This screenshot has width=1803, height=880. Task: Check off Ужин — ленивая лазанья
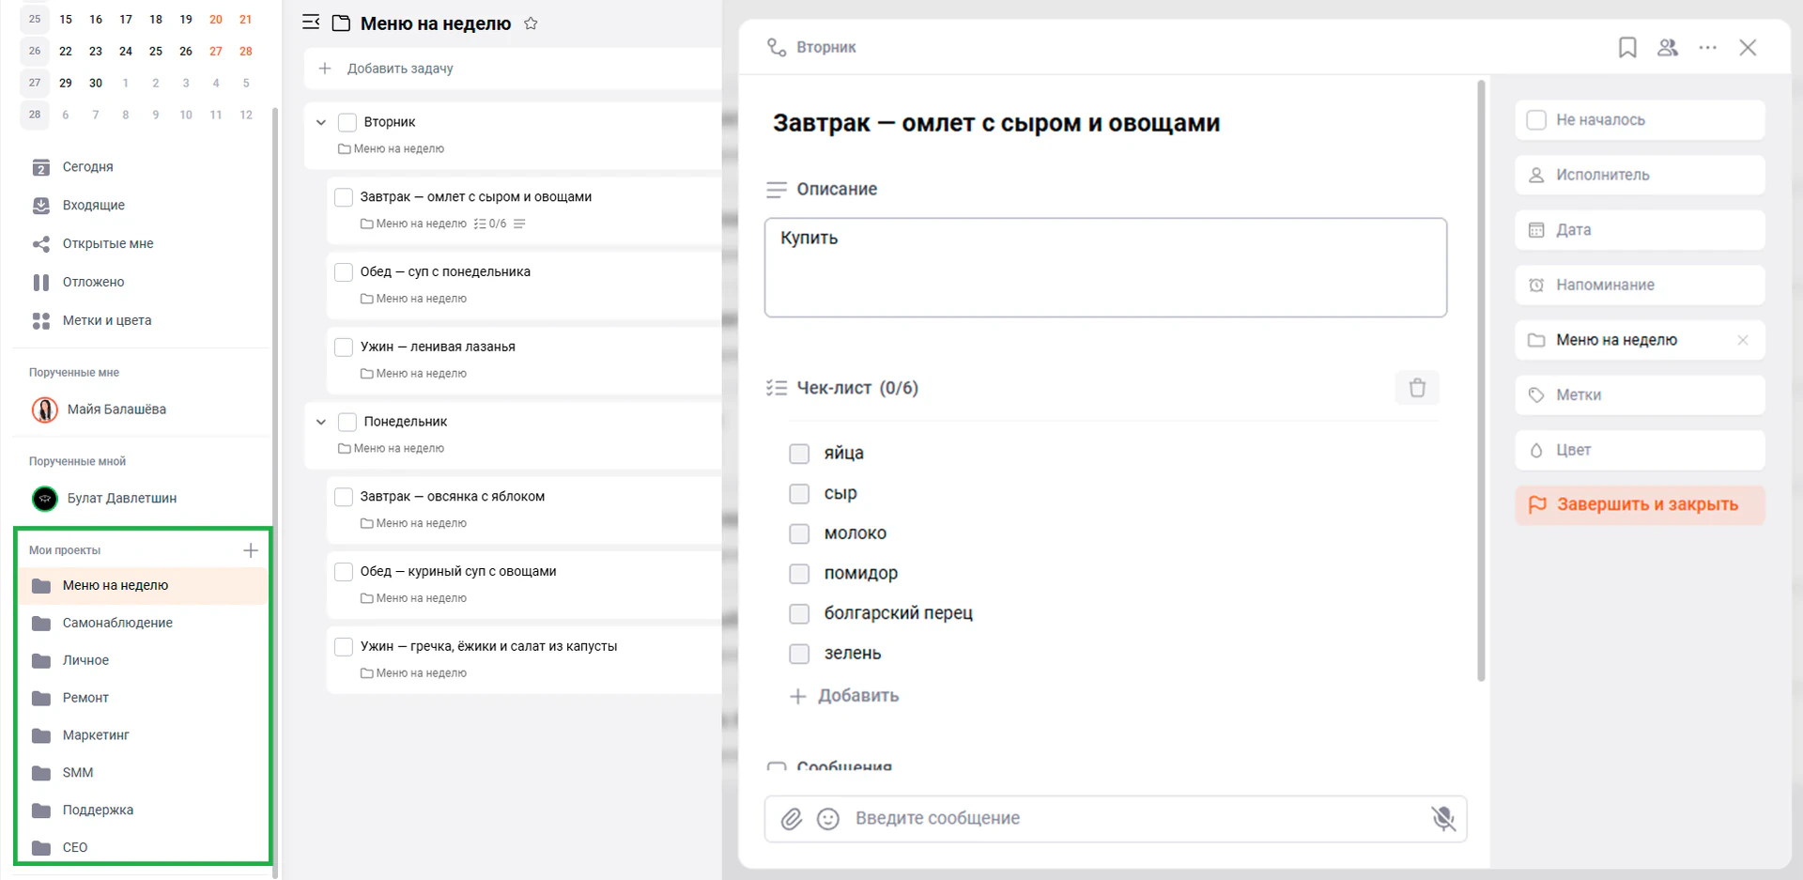pos(344,347)
